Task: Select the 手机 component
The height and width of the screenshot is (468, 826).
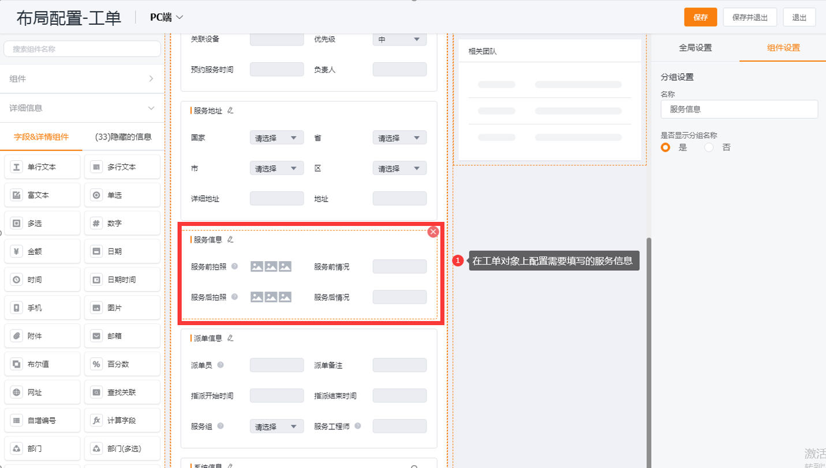Action: [x=42, y=308]
